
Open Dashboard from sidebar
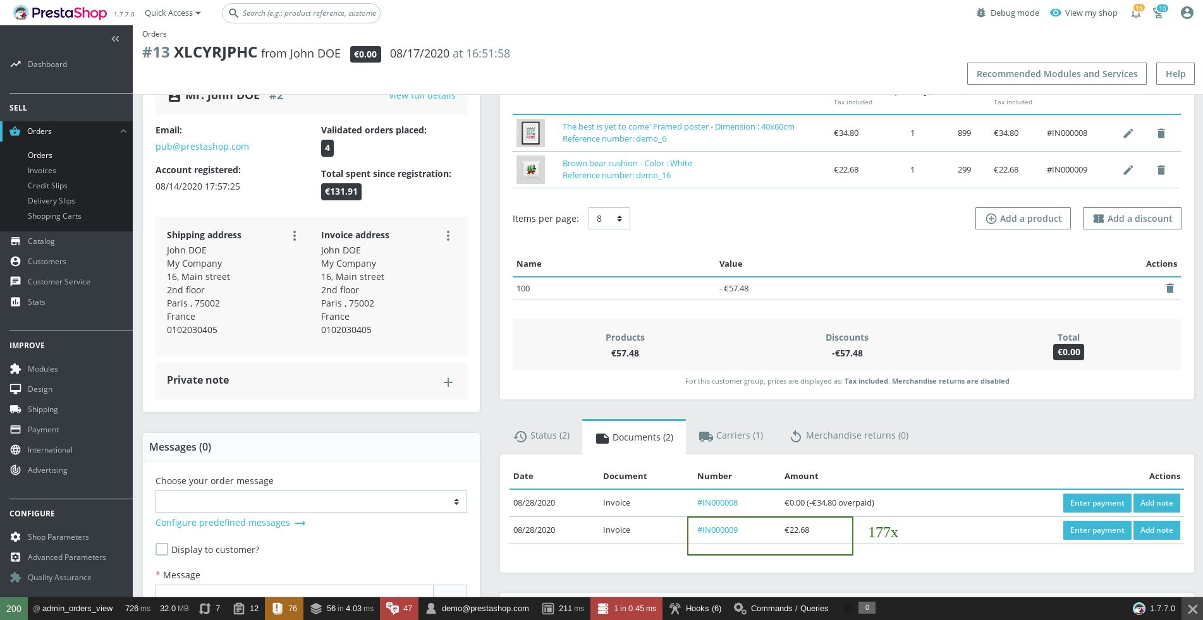pyautogui.click(x=47, y=64)
